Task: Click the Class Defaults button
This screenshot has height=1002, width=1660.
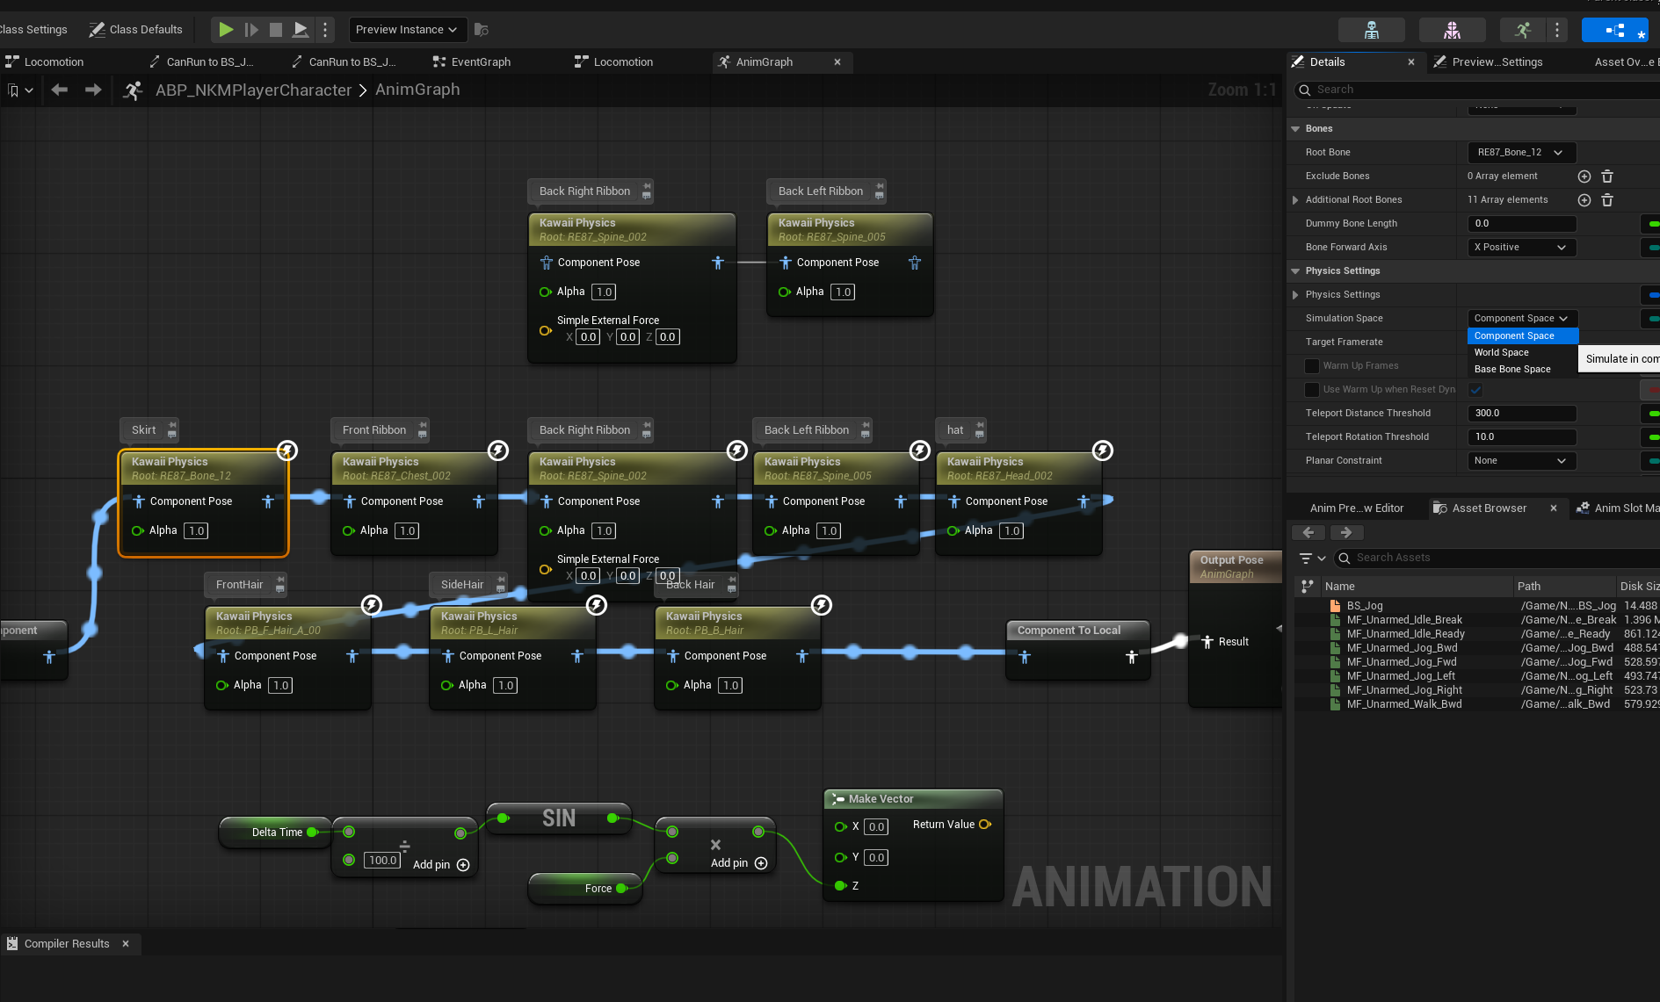Action: (x=136, y=30)
